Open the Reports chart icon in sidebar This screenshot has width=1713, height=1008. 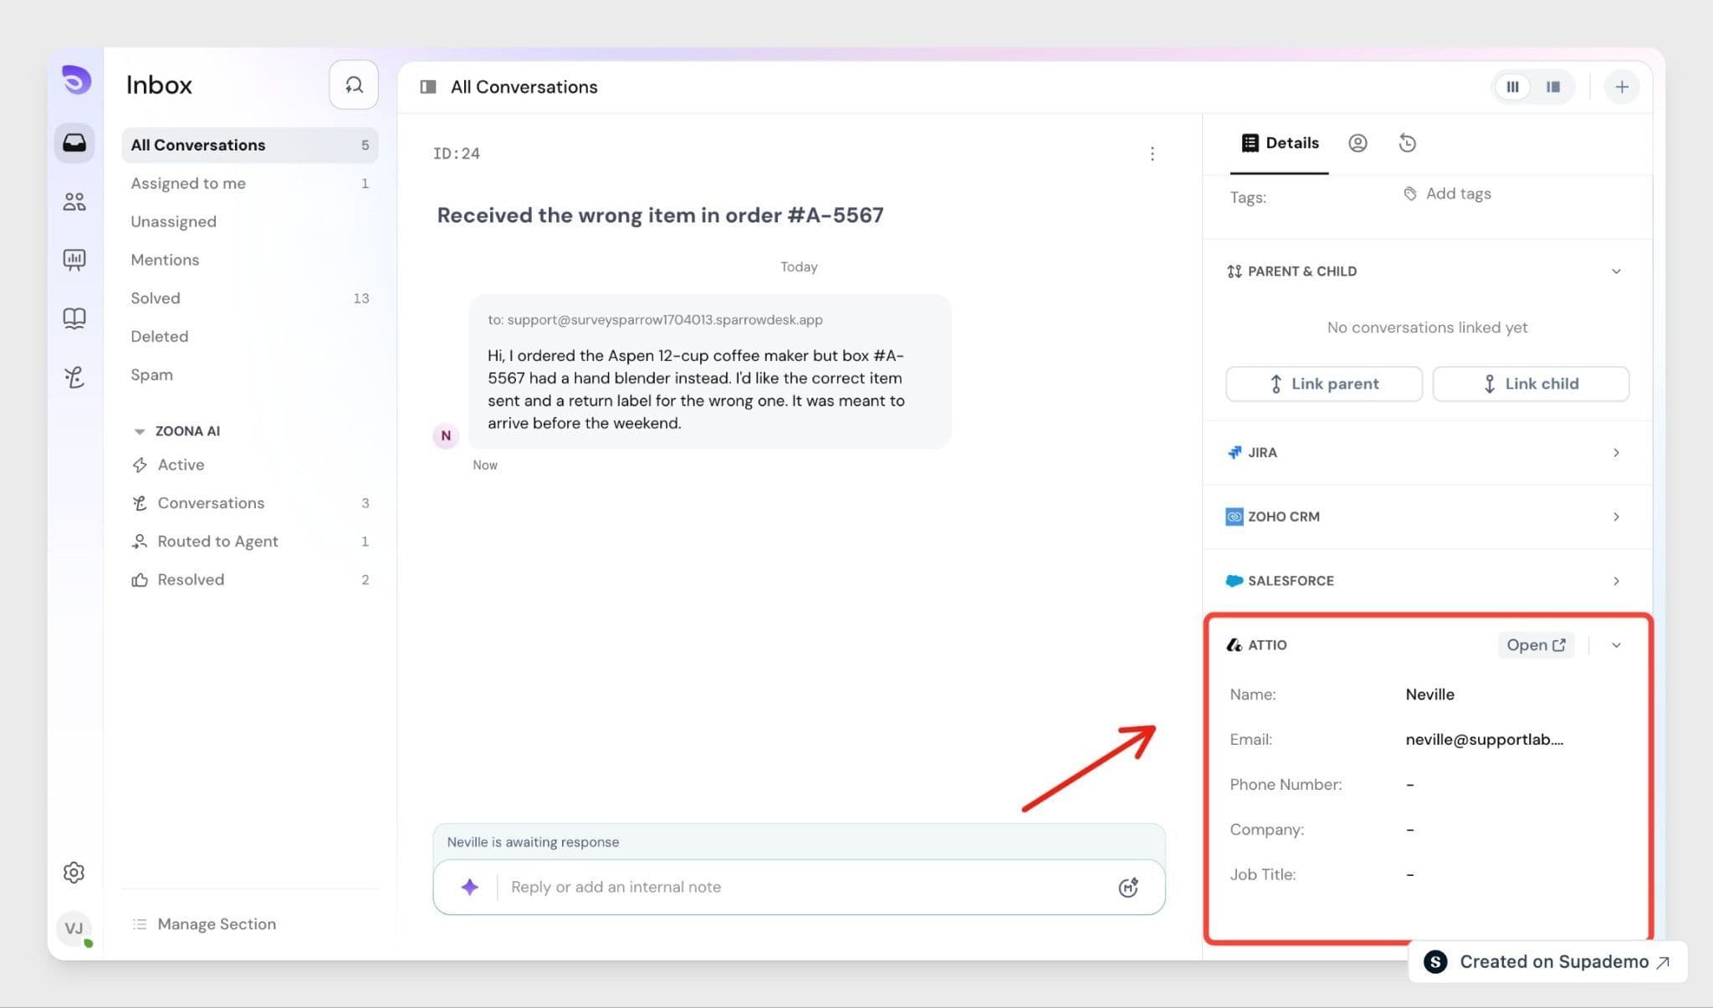point(74,260)
